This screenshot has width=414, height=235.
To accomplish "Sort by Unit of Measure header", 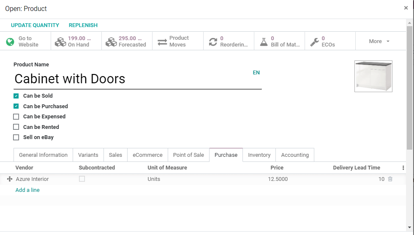I will pos(167,168).
